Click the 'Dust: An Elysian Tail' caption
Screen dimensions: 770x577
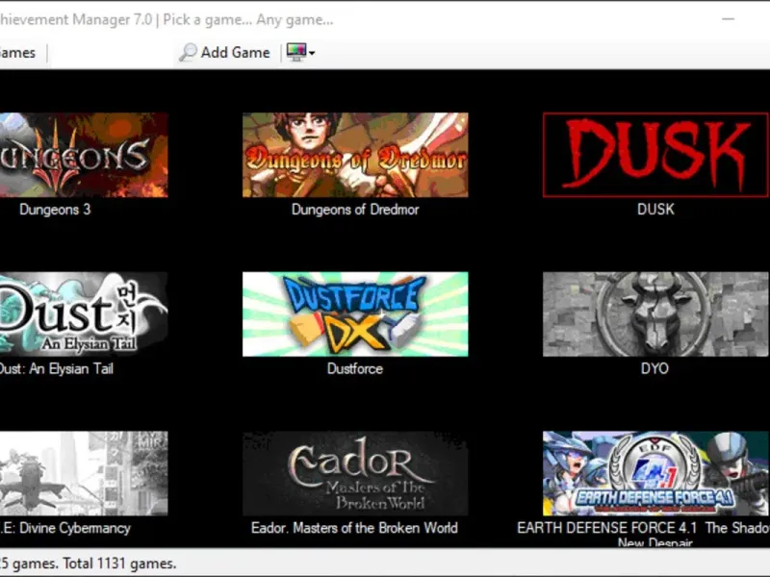(x=57, y=368)
